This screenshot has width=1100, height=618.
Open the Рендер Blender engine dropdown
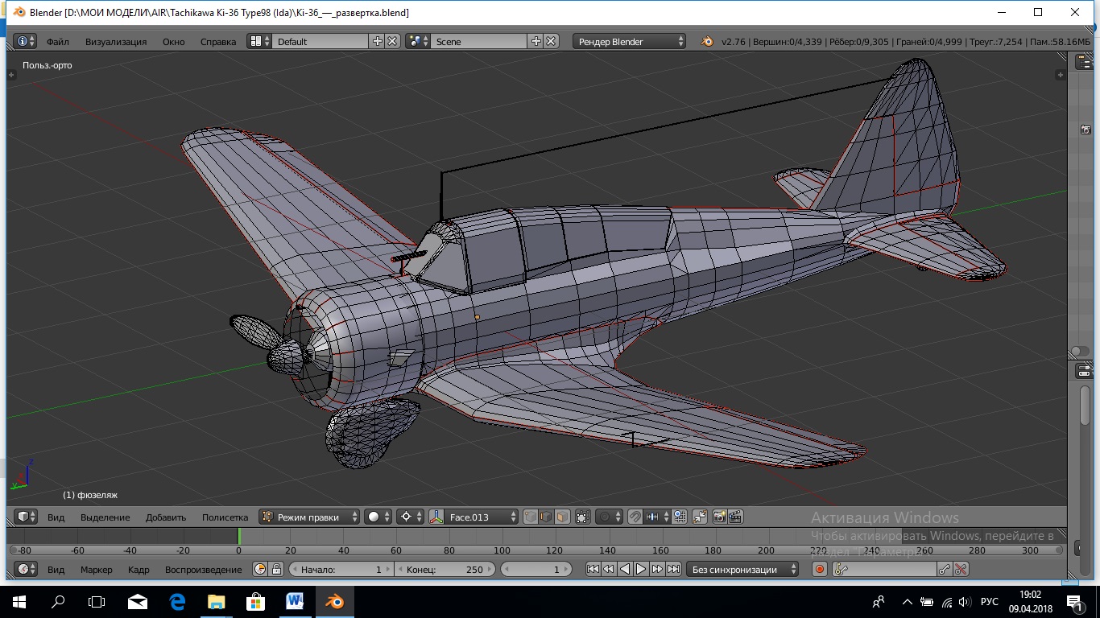(x=629, y=42)
